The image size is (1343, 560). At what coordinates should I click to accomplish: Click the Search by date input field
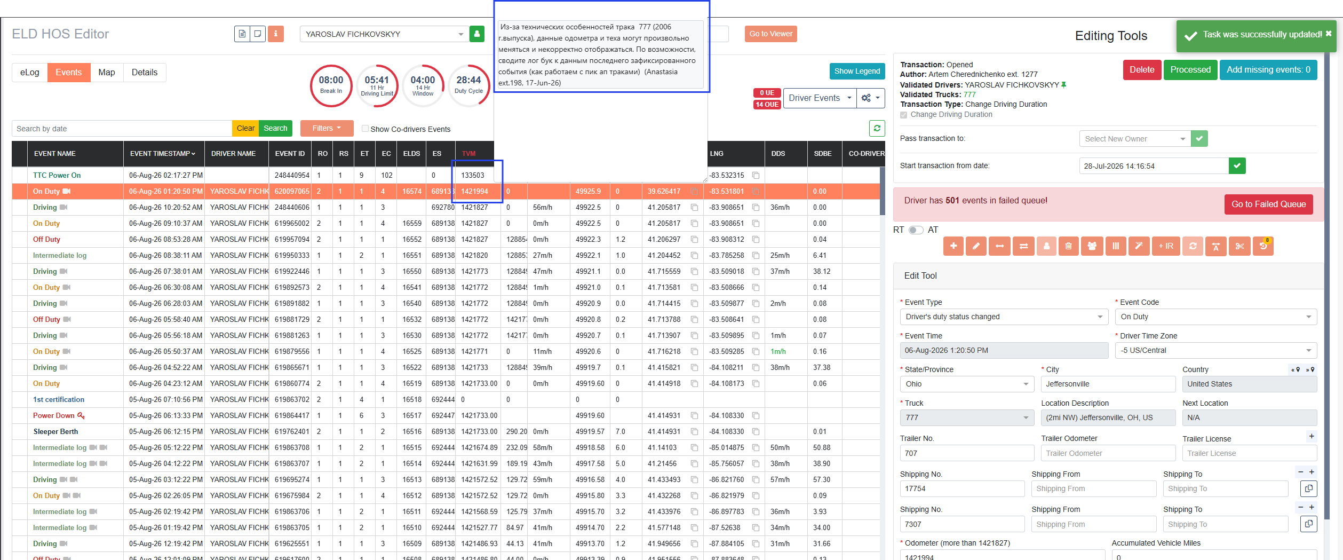click(x=122, y=128)
